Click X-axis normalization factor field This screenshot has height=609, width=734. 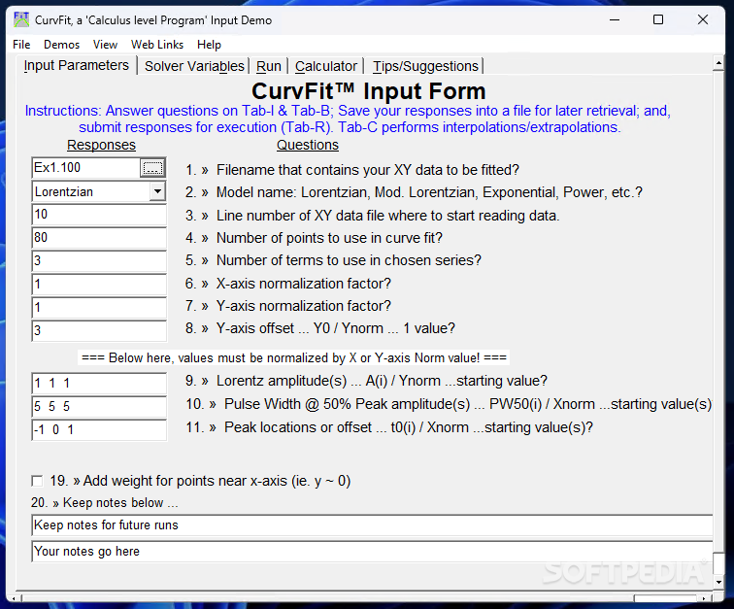[99, 285]
